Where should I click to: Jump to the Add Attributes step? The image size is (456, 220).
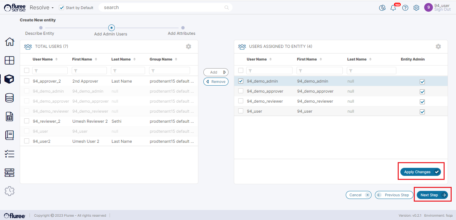183,28
